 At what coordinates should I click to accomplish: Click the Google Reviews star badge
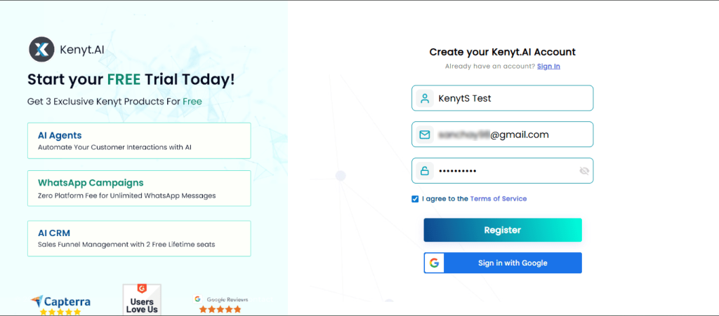pyautogui.click(x=220, y=304)
